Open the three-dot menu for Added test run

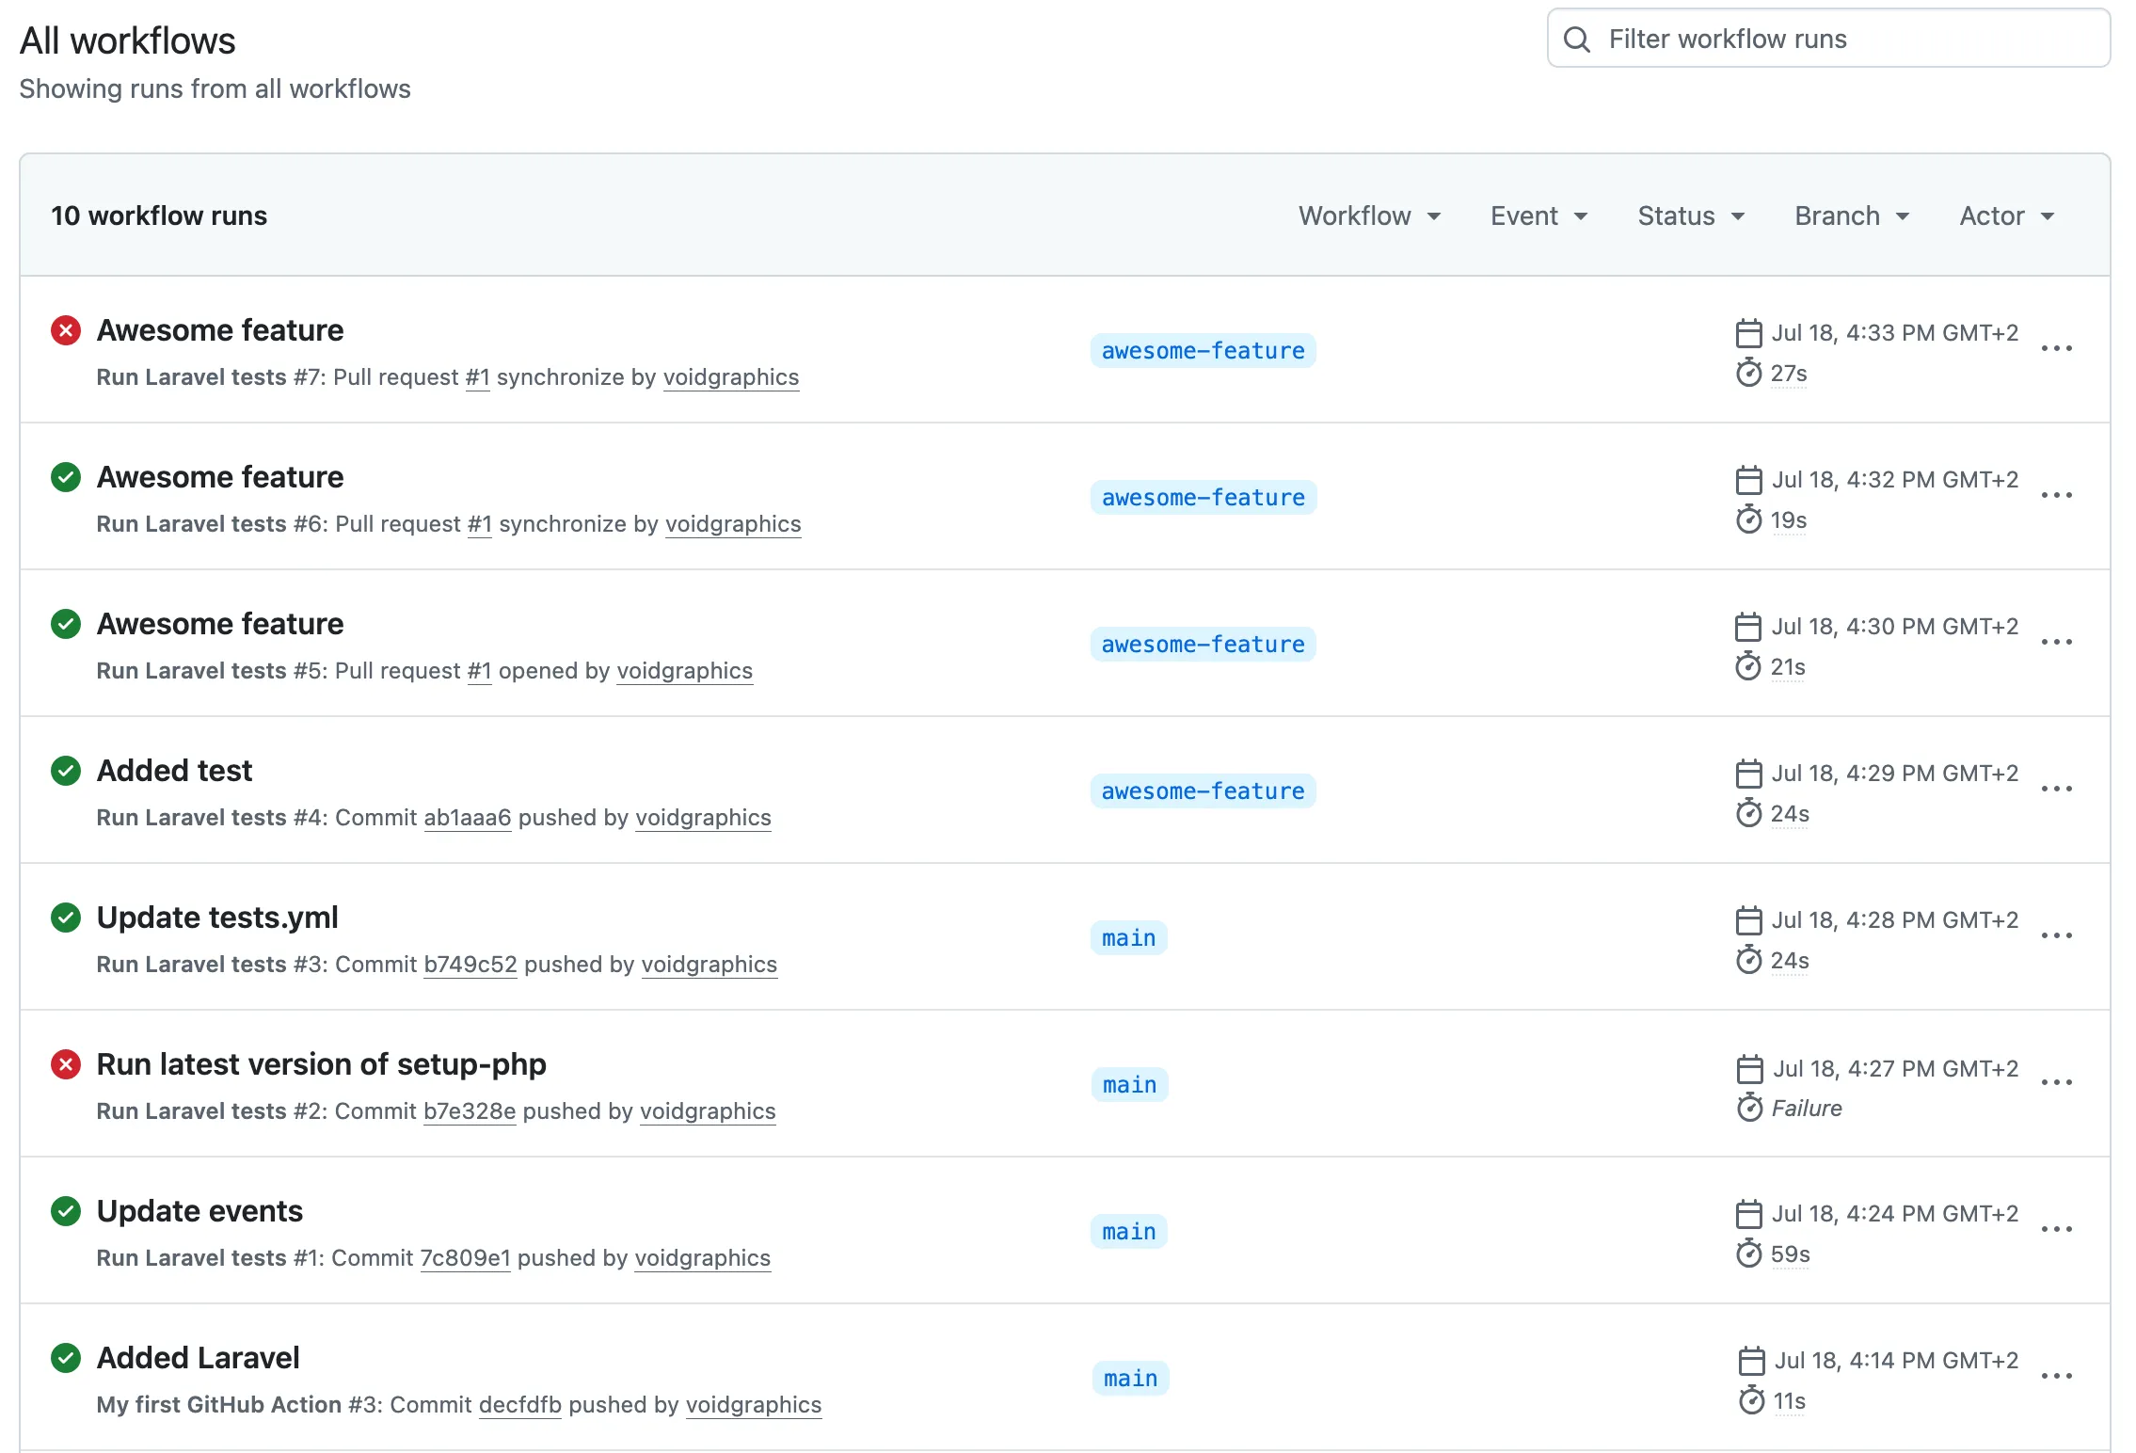click(2057, 790)
